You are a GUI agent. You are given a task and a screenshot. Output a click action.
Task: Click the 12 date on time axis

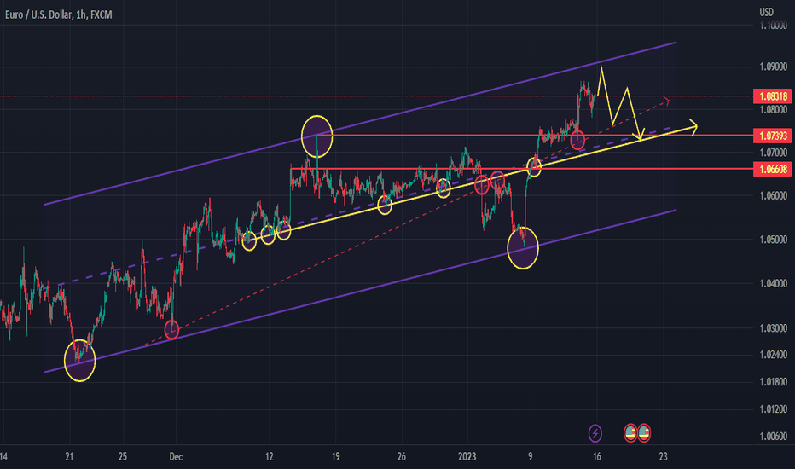pyautogui.click(x=270, y=457)
